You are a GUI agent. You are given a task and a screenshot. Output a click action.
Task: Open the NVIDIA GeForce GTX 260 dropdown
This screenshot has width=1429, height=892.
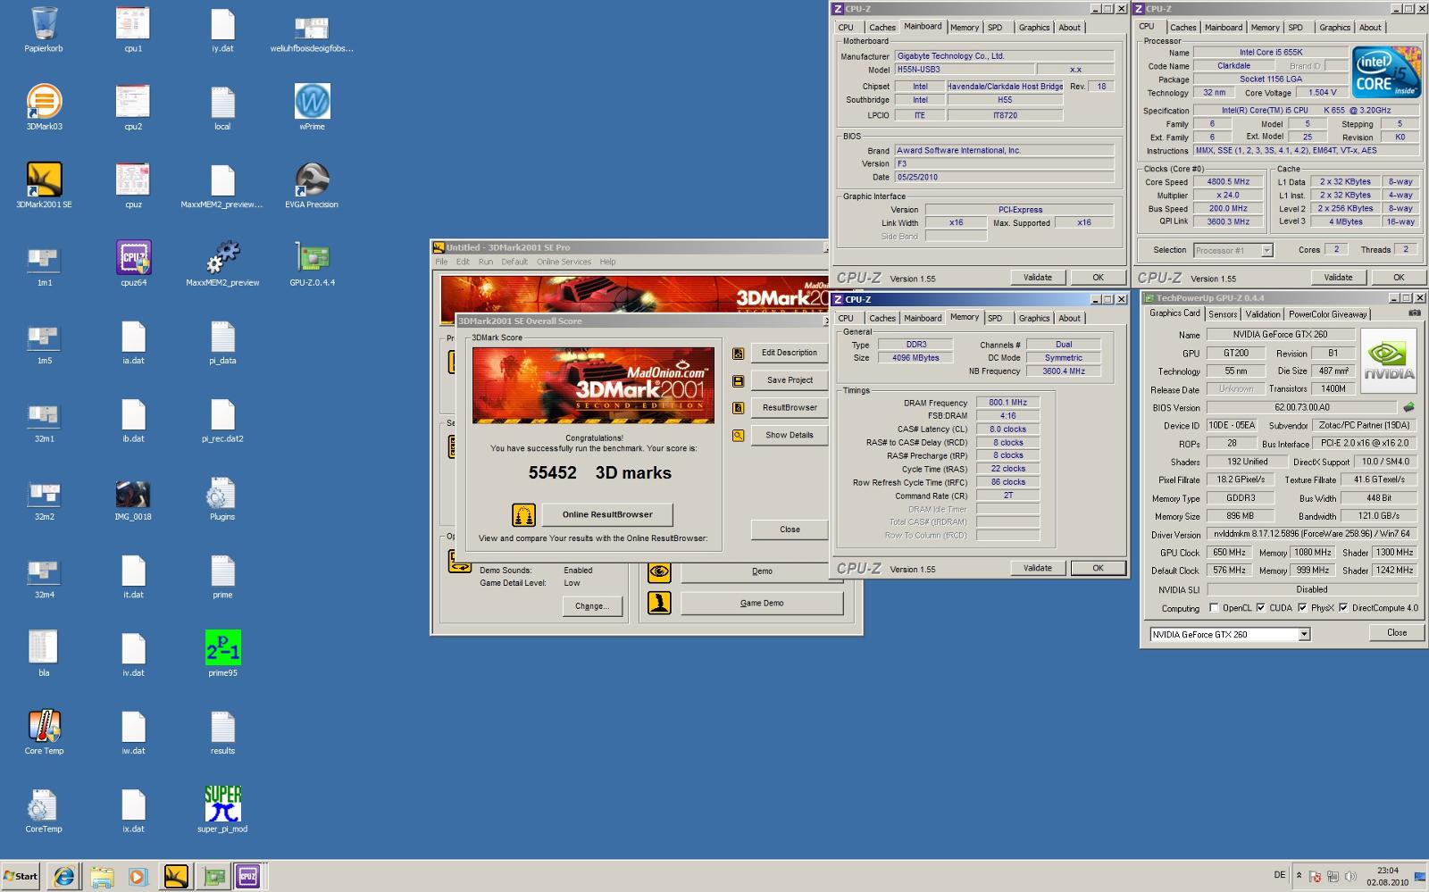coord(1304,635)
